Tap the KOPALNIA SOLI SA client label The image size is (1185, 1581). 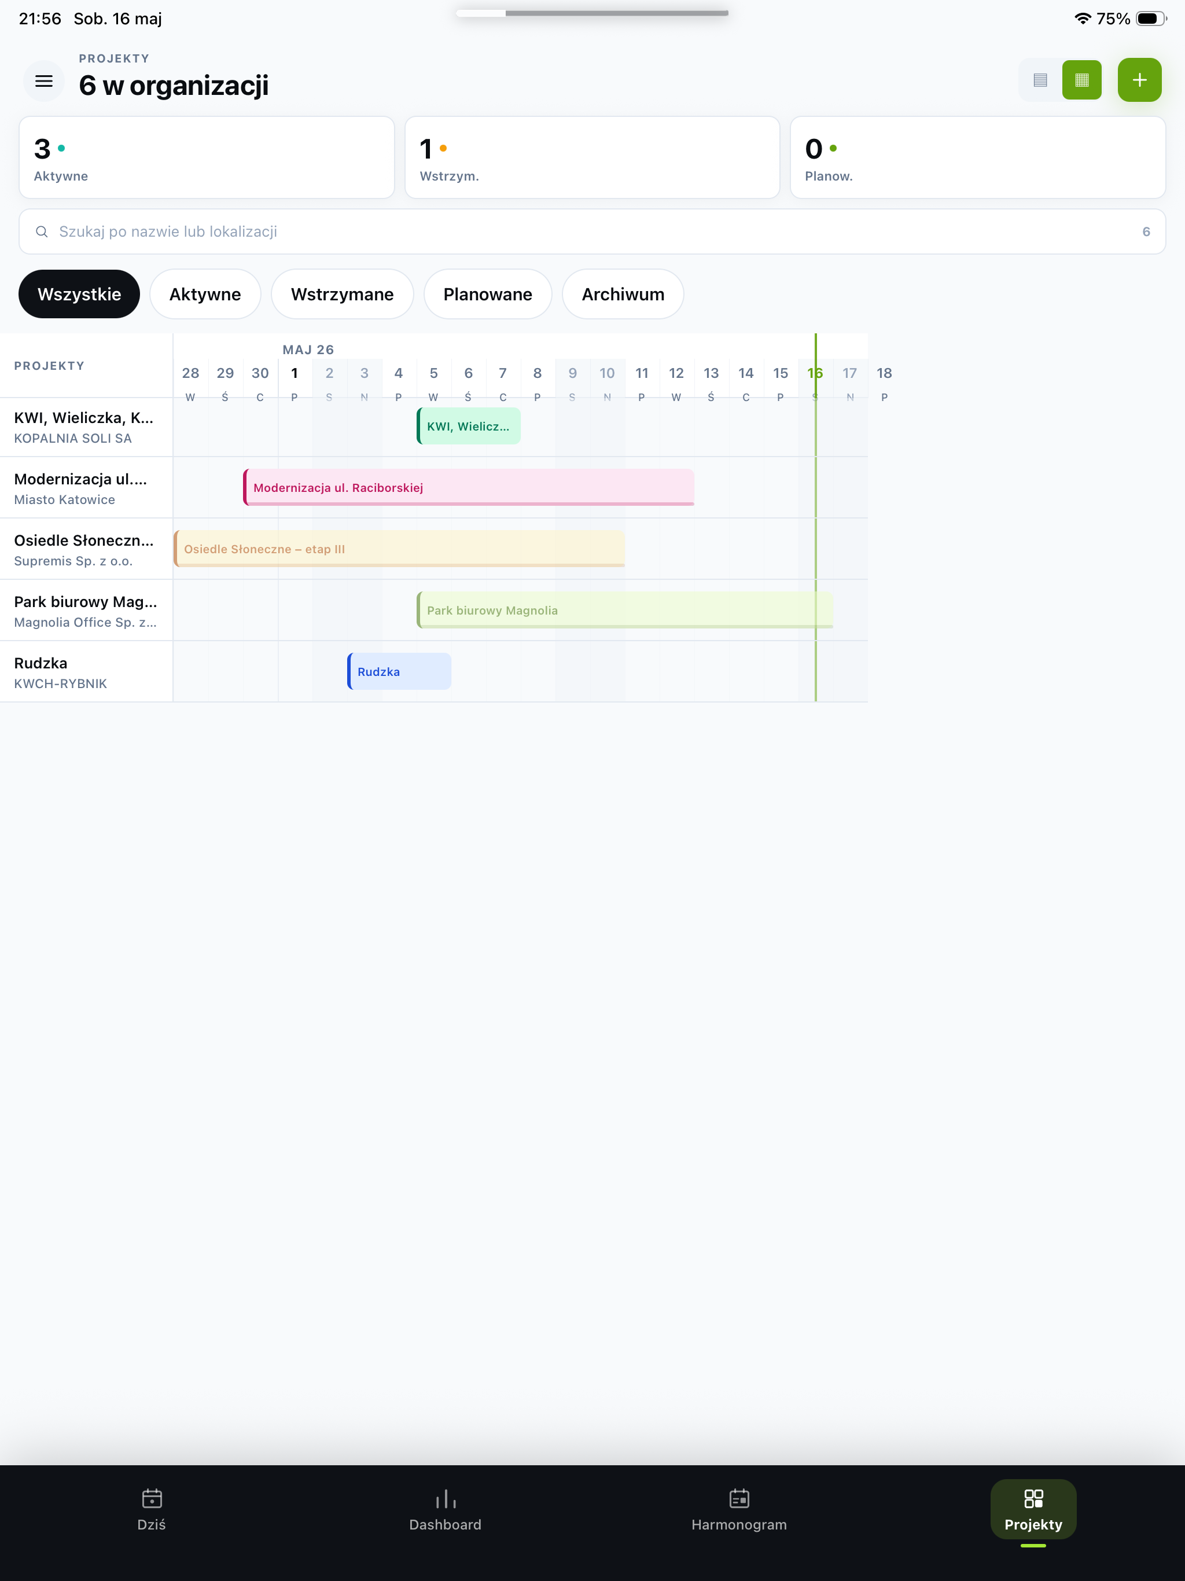click(x=73, y=438)
